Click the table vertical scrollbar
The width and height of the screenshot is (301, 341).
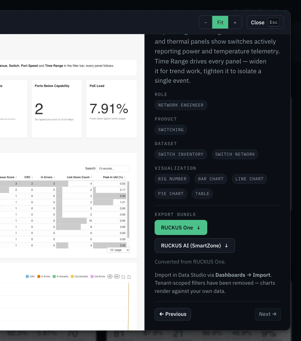(128, 209)
